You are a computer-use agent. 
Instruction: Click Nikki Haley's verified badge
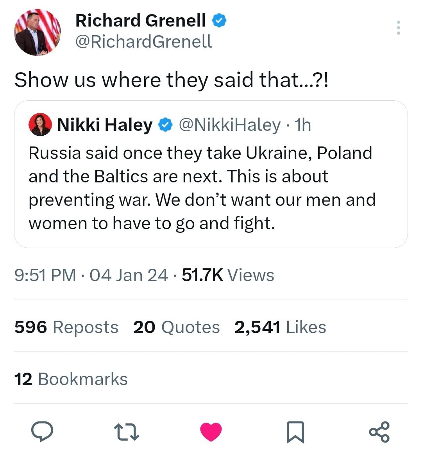[x=165, y=125]
